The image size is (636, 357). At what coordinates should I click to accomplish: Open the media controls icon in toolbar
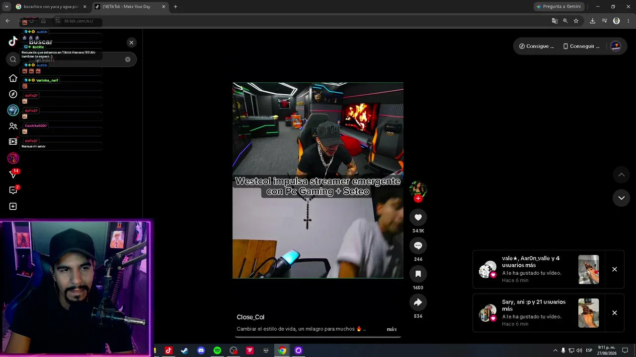(605, 21)
